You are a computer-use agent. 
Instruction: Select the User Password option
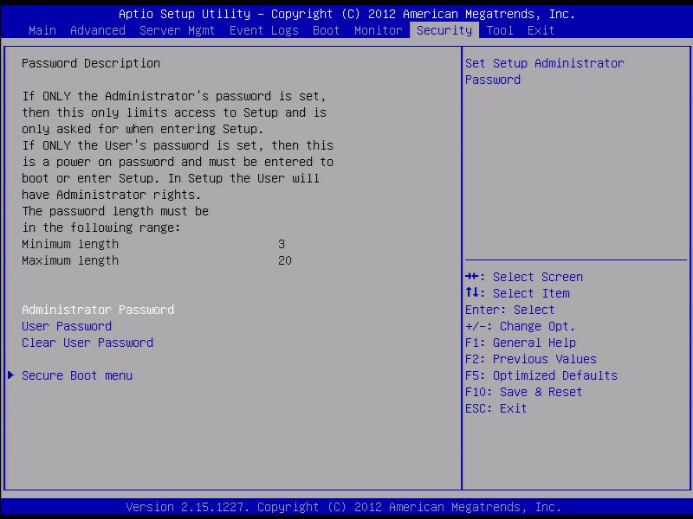[x=67, y=326]
